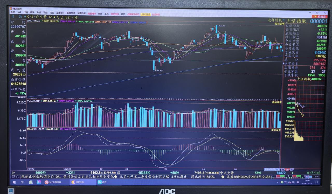
Task: Open the 基本资料 menu
Action: point(60,13)
